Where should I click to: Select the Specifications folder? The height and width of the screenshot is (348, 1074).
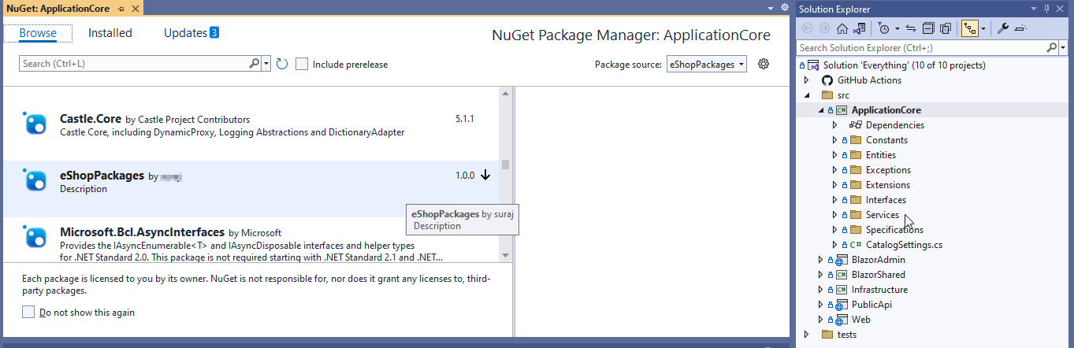[x=894, y=230]
